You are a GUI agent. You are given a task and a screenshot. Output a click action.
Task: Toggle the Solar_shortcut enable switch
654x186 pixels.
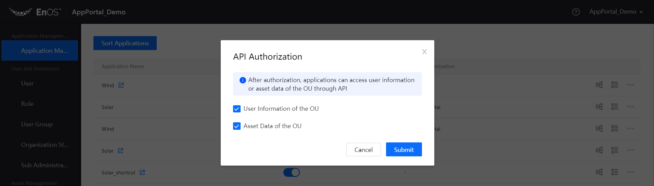(x=292, y=172)
